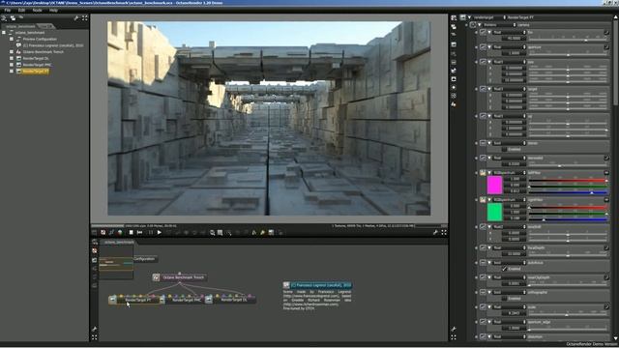
Task: Click the outliner wrench settings icon
Action: tap(76, 18)
